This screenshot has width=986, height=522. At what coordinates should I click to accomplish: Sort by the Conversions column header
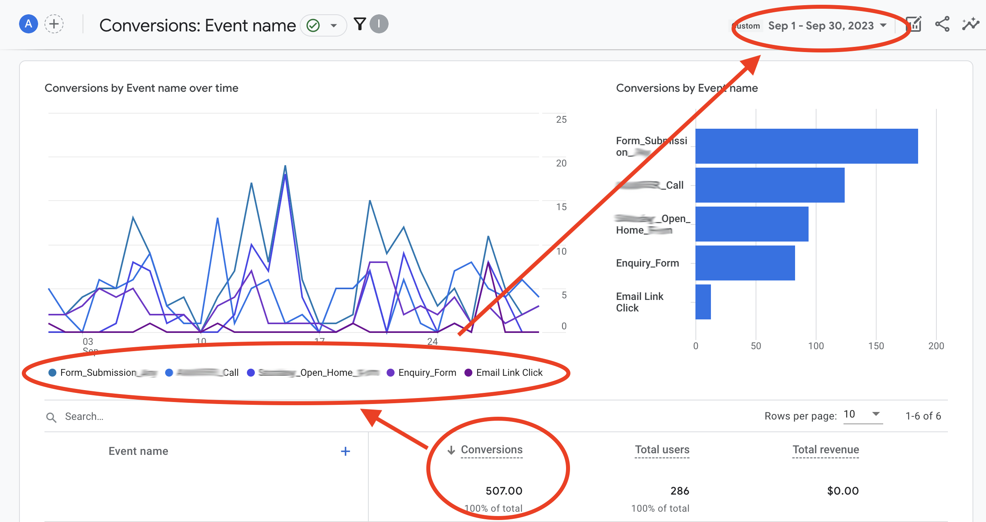coord(491,450)
